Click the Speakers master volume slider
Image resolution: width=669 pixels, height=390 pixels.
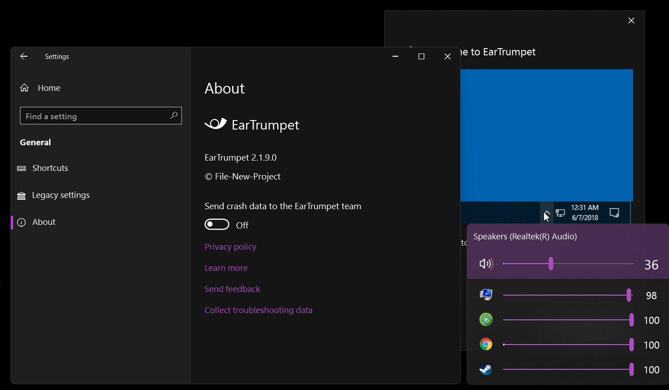pos(569,264)
